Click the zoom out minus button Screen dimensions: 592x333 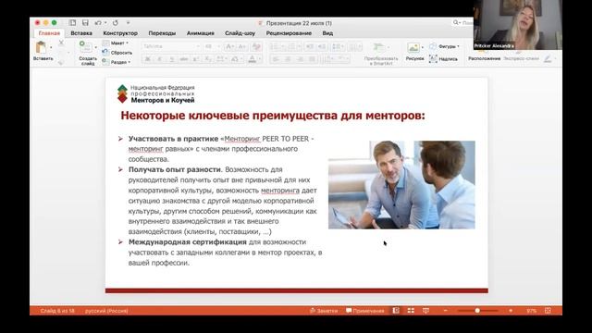(446, 311)
